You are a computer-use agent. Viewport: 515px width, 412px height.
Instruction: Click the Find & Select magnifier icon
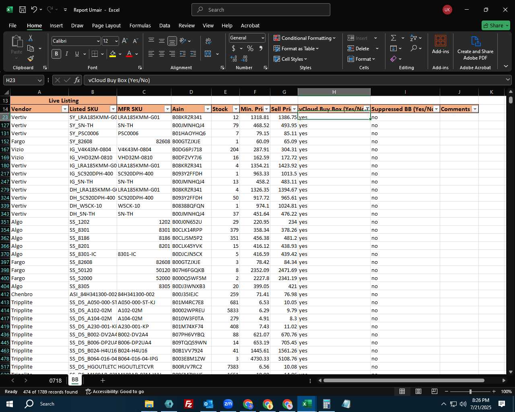click(x=414, y=48)
